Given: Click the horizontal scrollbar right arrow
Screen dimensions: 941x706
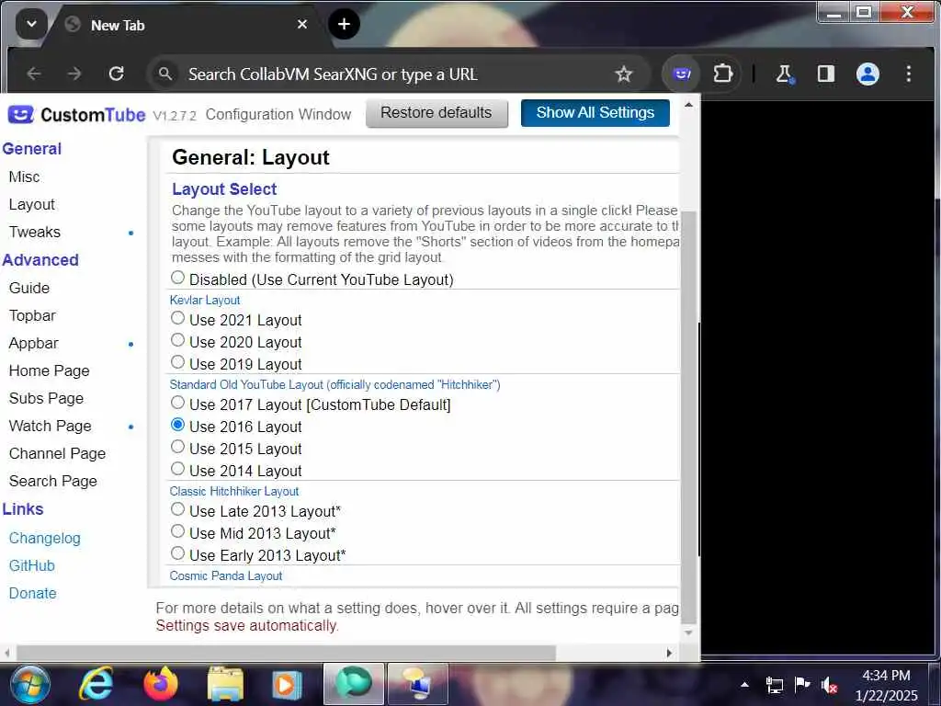Looking at the screenshot, I should [x=669, y=653].
